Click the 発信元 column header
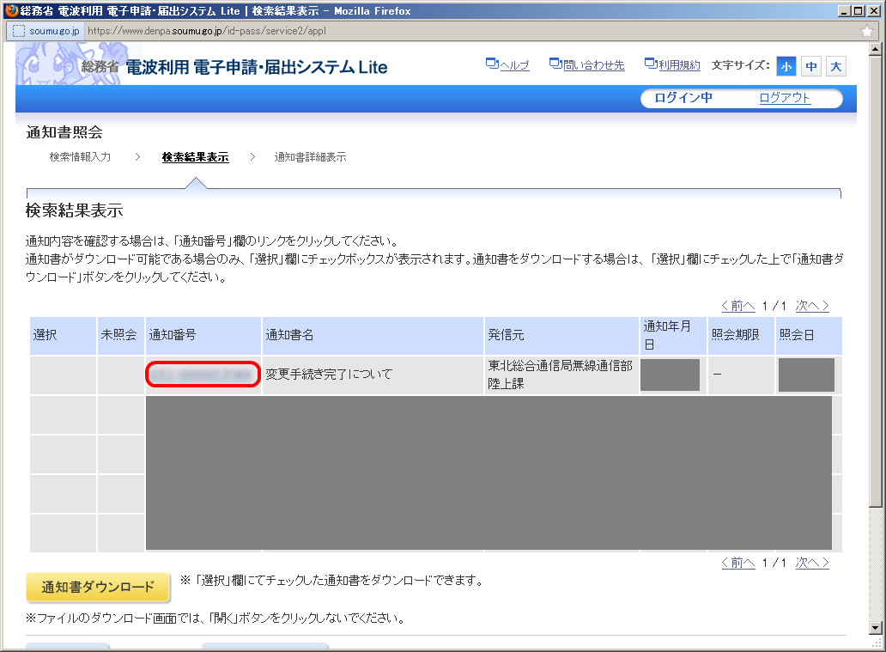This screenshot has height=652, width=886. coord(561,335)
